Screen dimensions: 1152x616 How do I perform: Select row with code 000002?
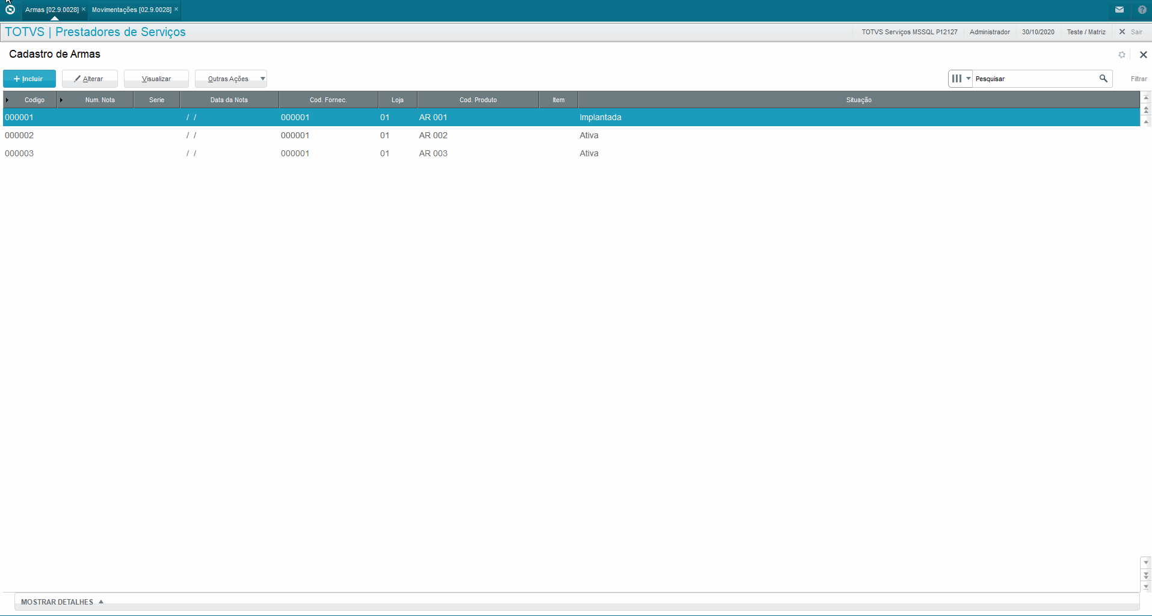click(x=570, y=135)
